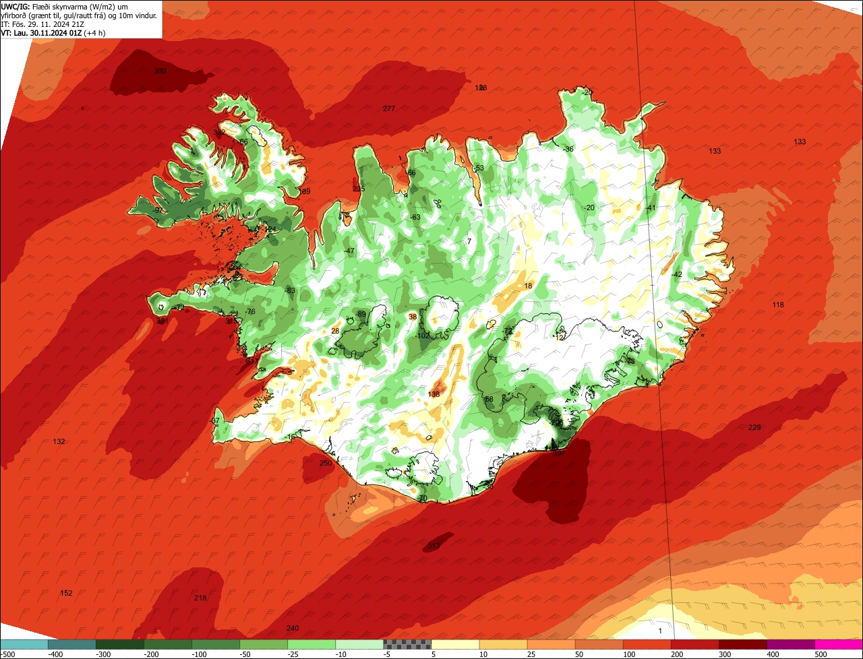Click the -47 value on the map
This screenshot has width=863, height=659.
349,251
